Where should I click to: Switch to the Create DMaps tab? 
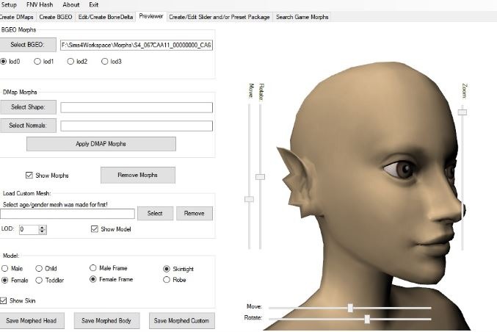(17, 17)
